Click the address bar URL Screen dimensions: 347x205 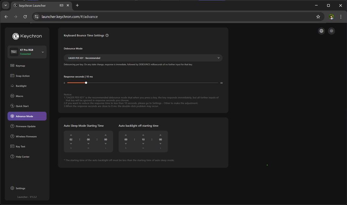pyautogui.click(x=69, y=17)
